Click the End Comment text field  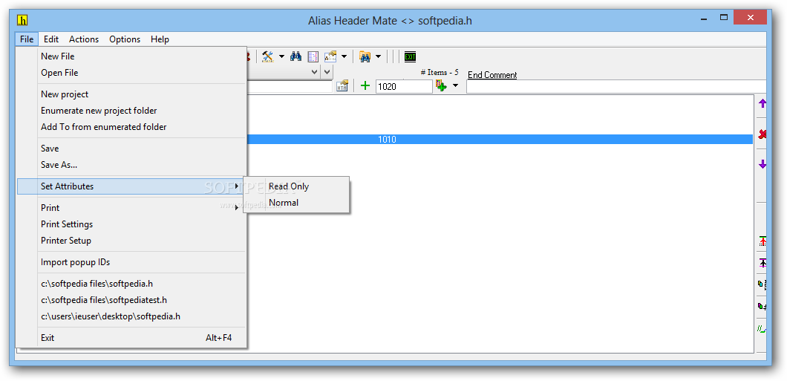(x=615, y=86)
